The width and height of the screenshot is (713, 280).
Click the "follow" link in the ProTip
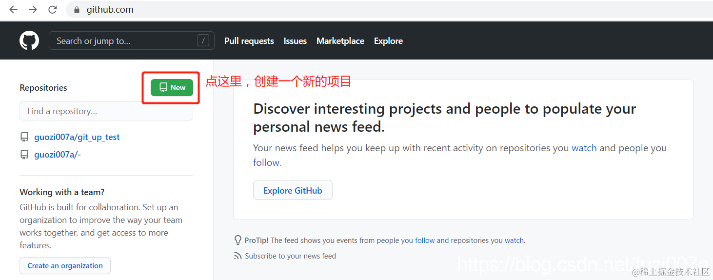pos(425,240)
